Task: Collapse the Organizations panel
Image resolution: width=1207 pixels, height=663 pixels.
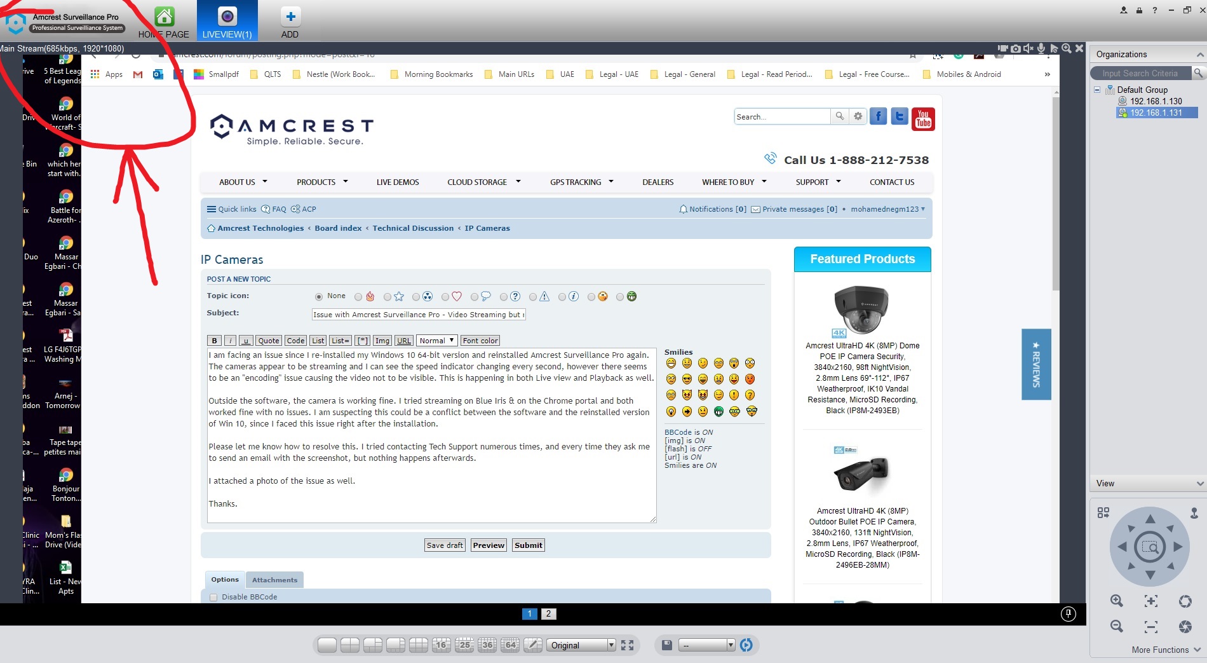Action: click(1199, 55)
